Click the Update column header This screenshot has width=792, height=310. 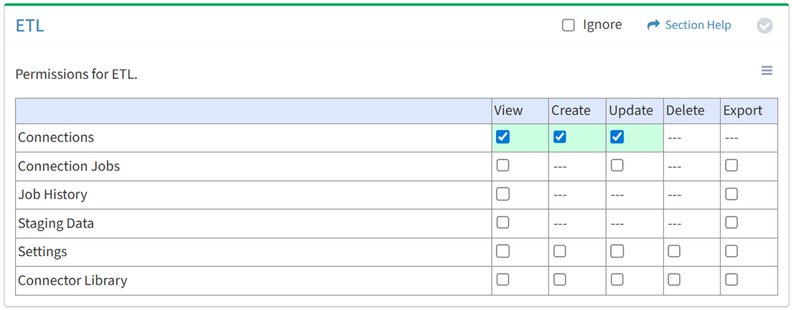tap(631, 111)
